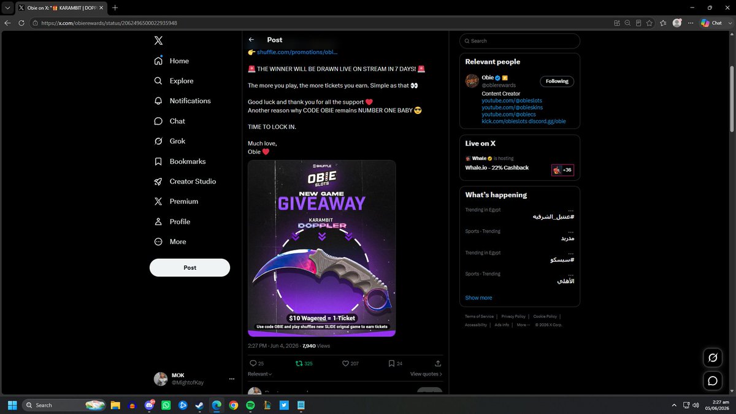Viewport: 736px width, 414px height.
Task: Open the browser Favorites list icon
Action: coord(663,23)
